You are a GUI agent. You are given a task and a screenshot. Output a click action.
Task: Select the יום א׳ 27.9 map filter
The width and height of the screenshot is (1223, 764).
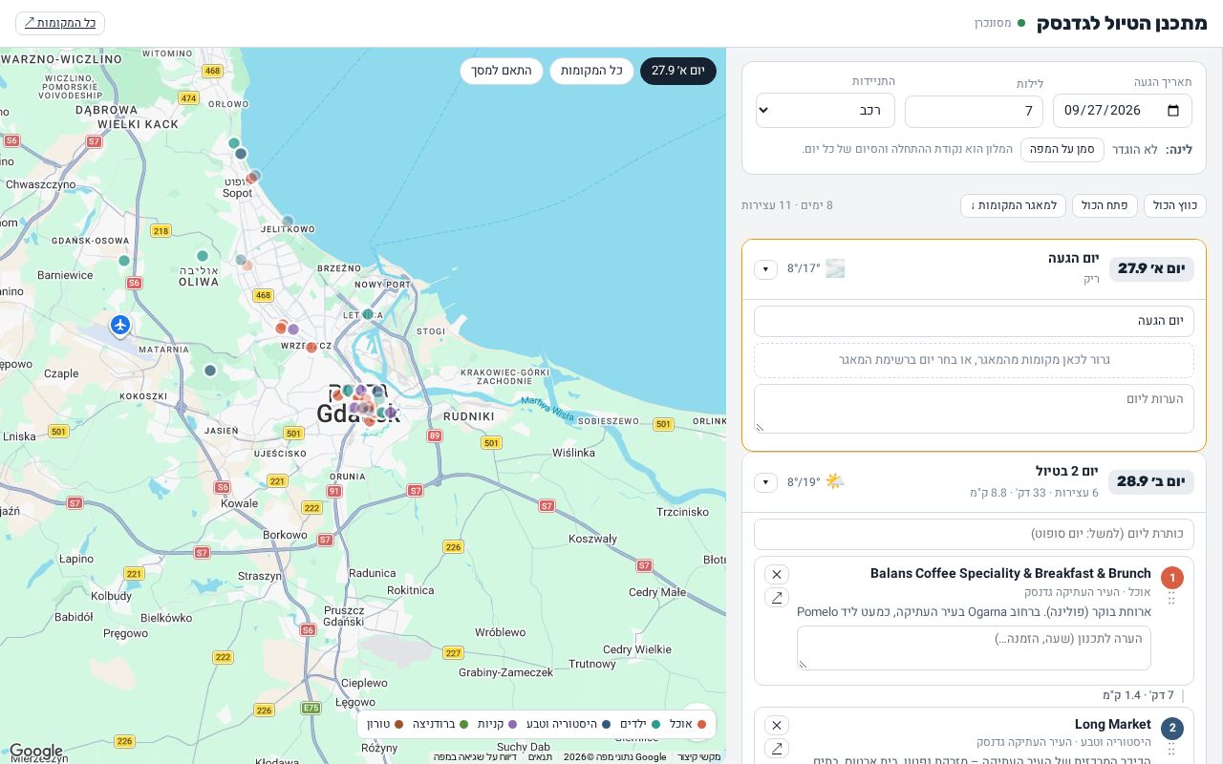pyautogui.click(x=677, y=71)
